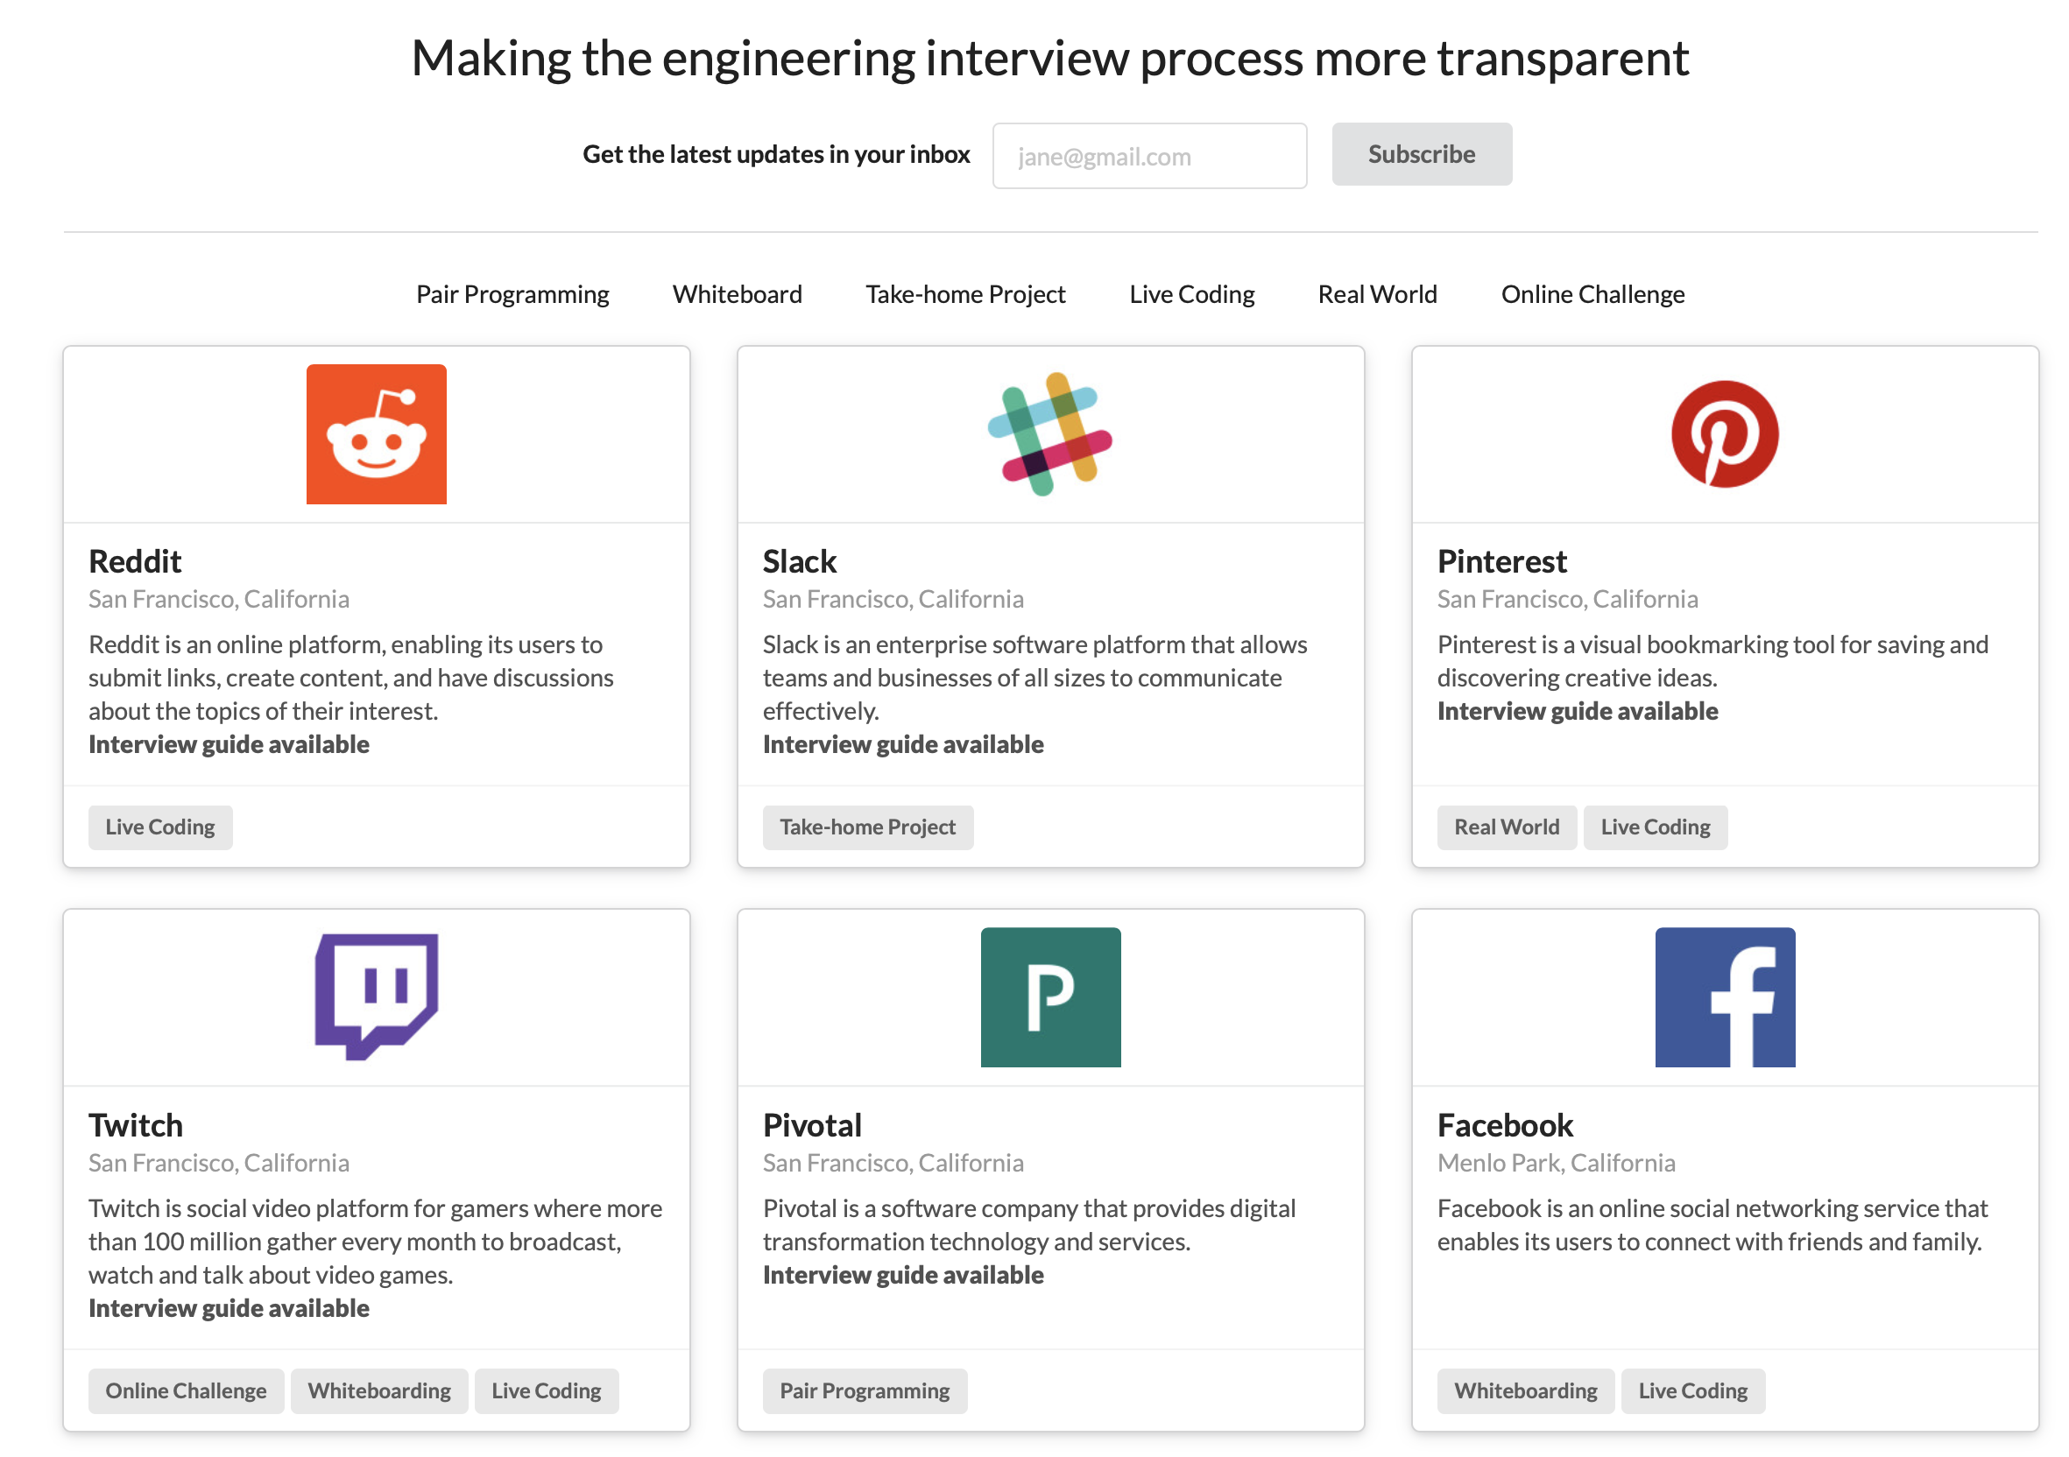This screenshot has height=1457, width=2069.
Task: Open Pivotal's interview guide available link
Action: (x=902, y=1274)
